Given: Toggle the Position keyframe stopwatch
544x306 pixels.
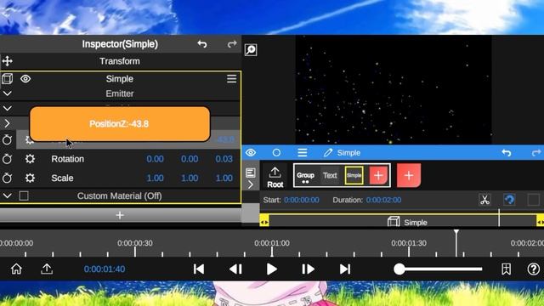Looking at the screenshot, I should pos(8,139).
